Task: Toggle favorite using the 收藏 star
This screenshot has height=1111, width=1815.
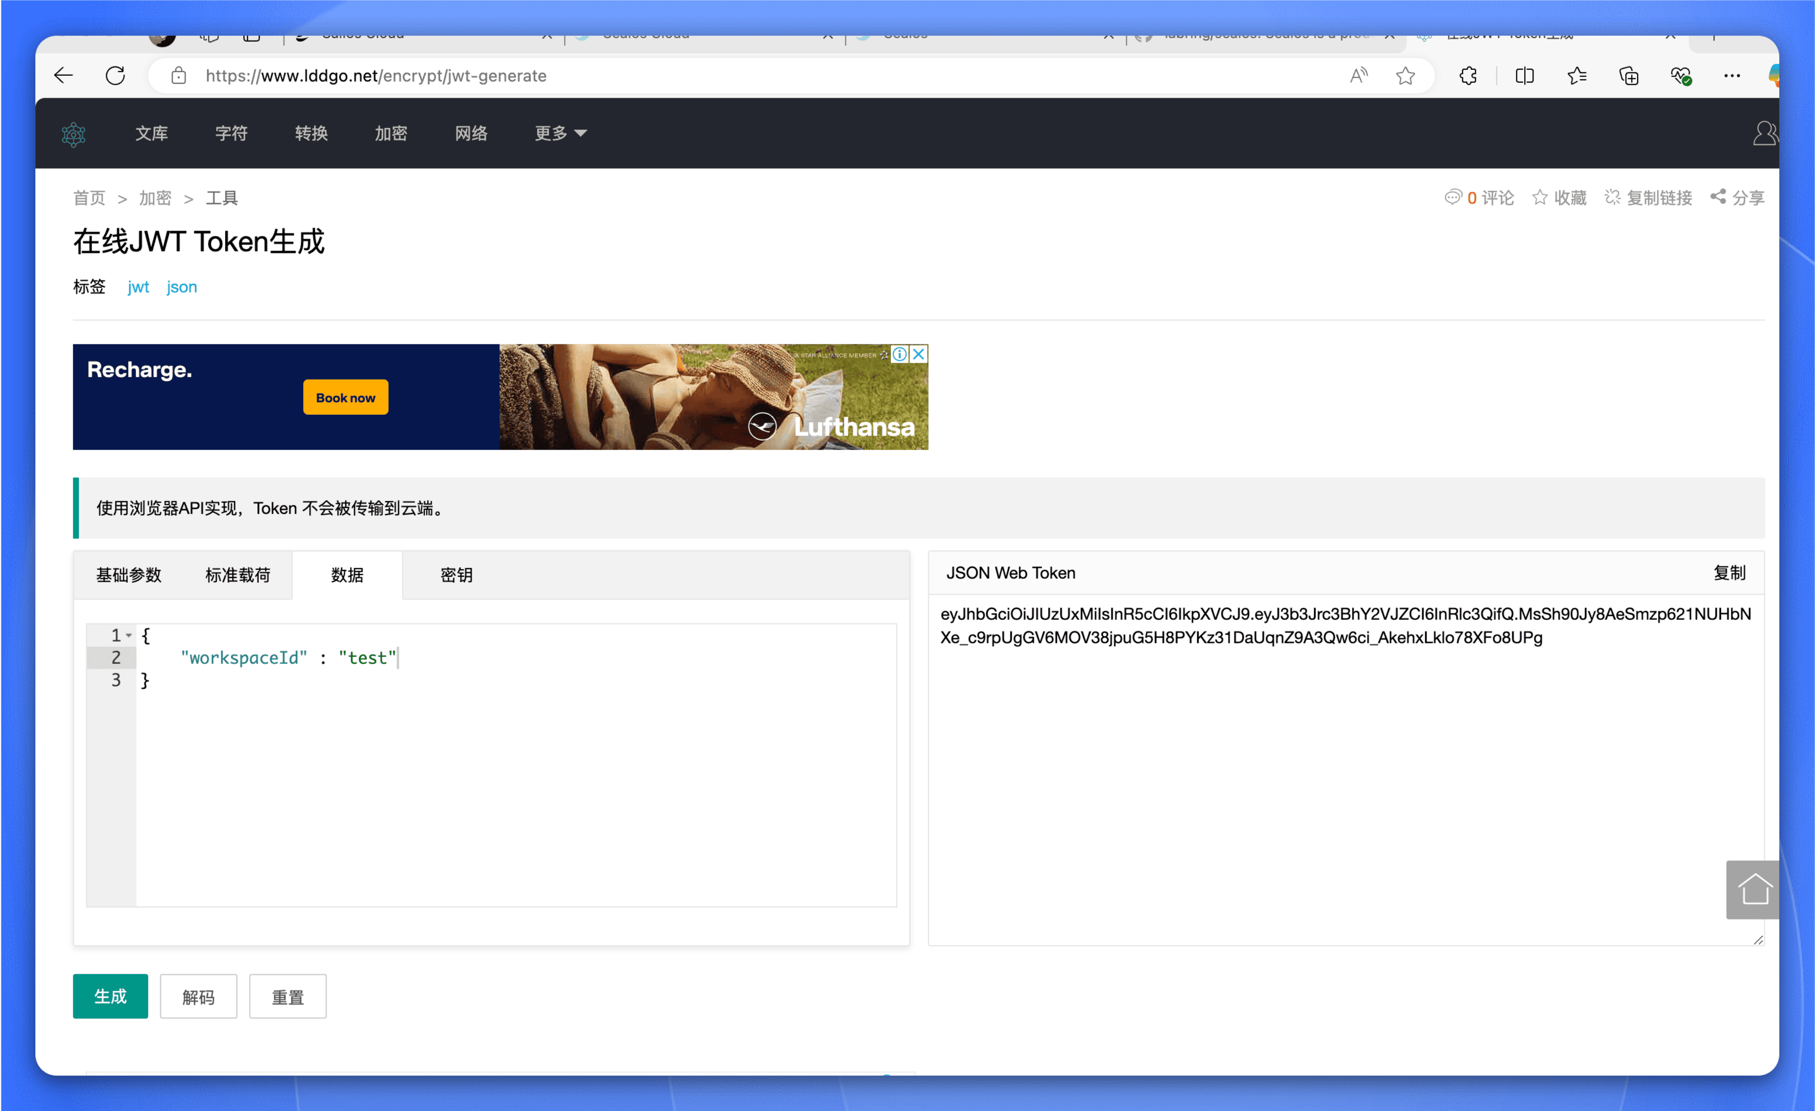Action: tap(1540, 197)
